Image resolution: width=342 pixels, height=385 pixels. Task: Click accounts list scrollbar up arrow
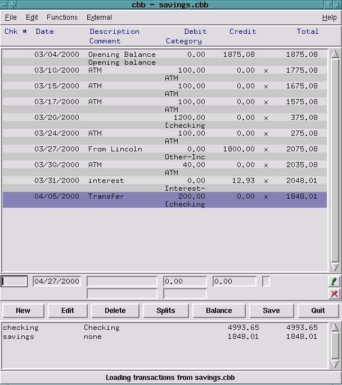(334, 328)
